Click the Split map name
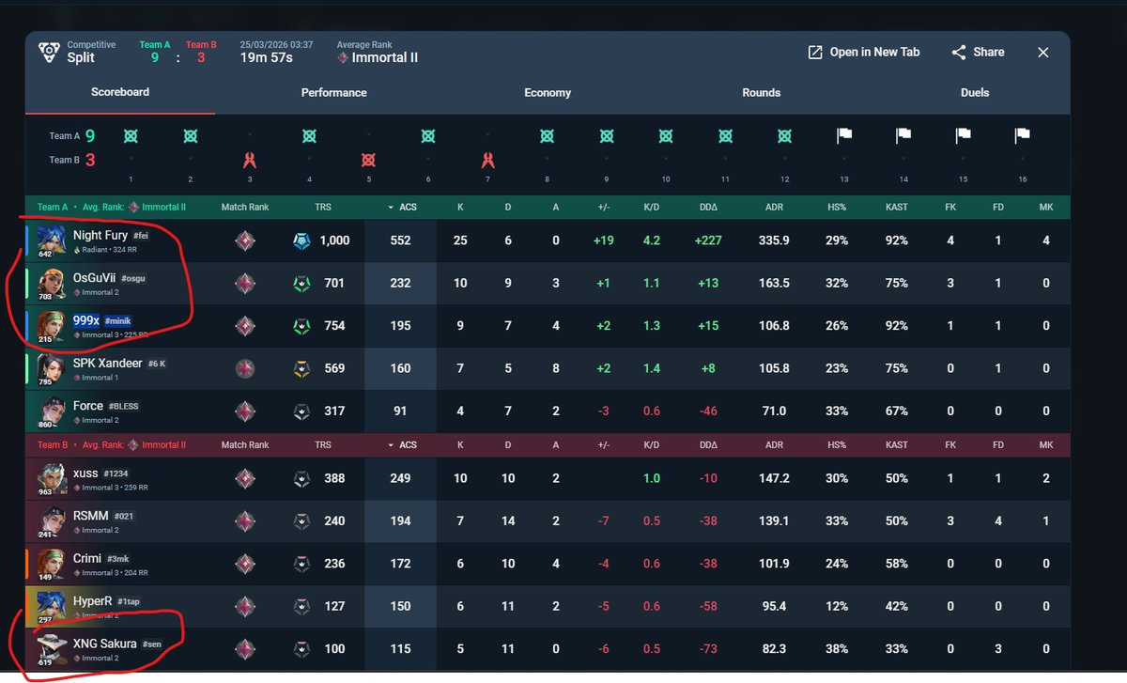This screenshot has height=683, width=1127. [81, 57]
